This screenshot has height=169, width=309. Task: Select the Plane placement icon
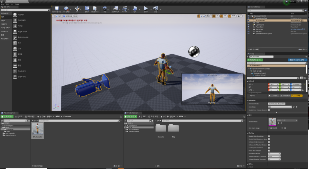pos(15,65)
